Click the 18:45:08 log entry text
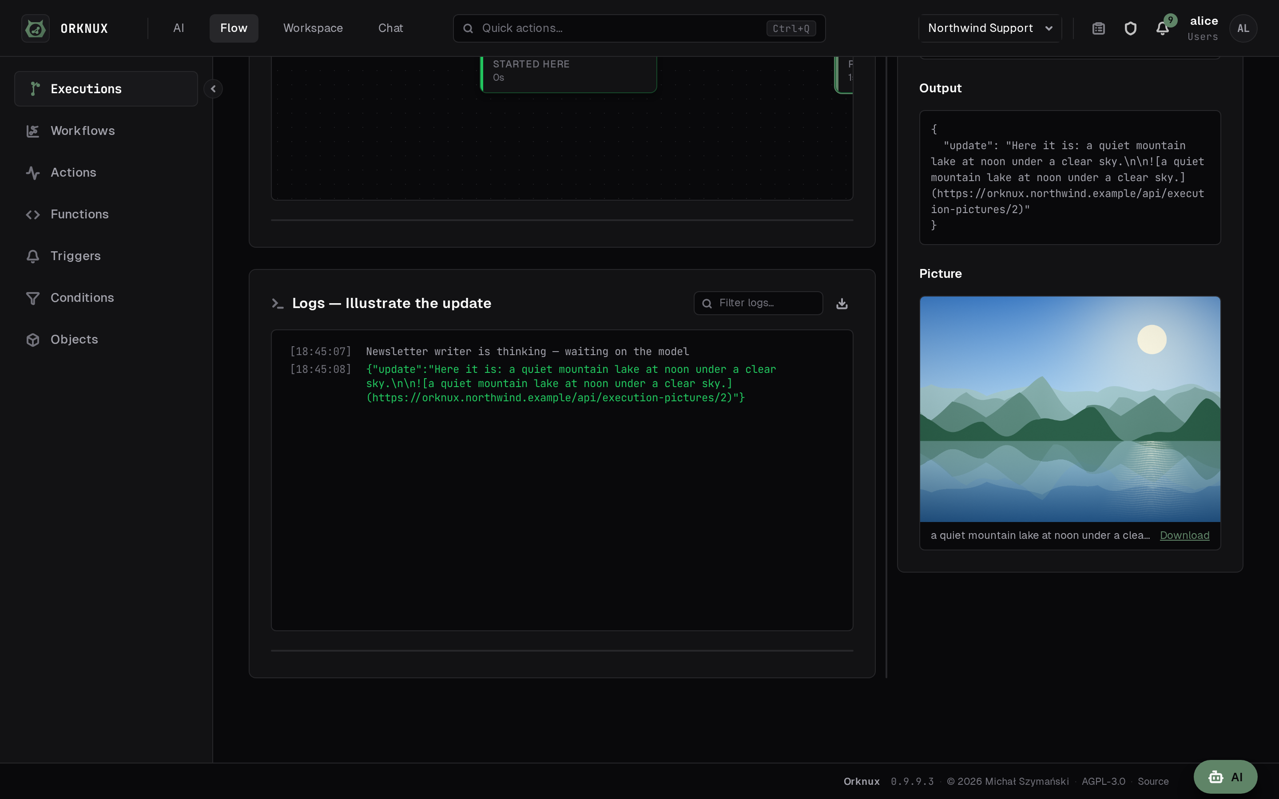 click(x=571, y=384)
